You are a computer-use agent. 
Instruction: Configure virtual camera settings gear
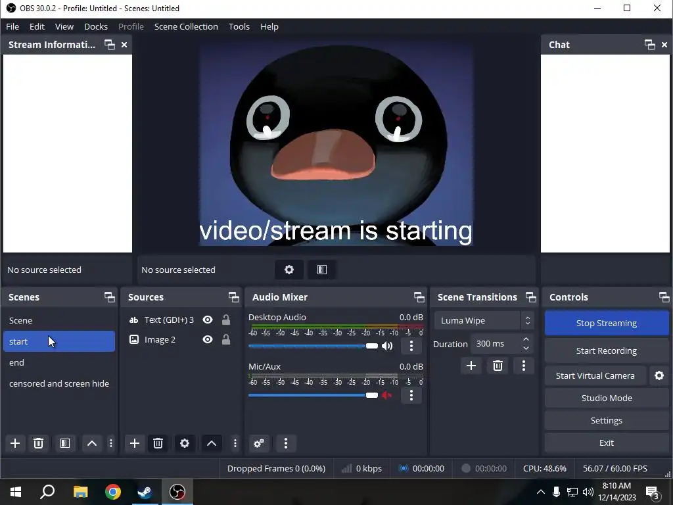coord(659,375)
